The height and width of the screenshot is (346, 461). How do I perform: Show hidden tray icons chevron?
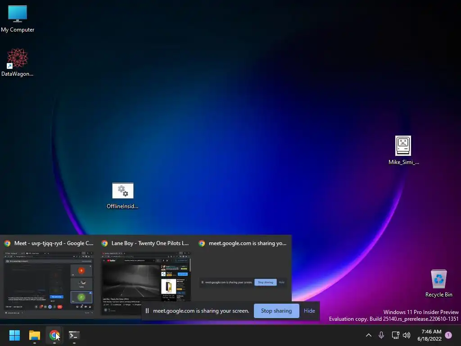click(x=368, y=335)
